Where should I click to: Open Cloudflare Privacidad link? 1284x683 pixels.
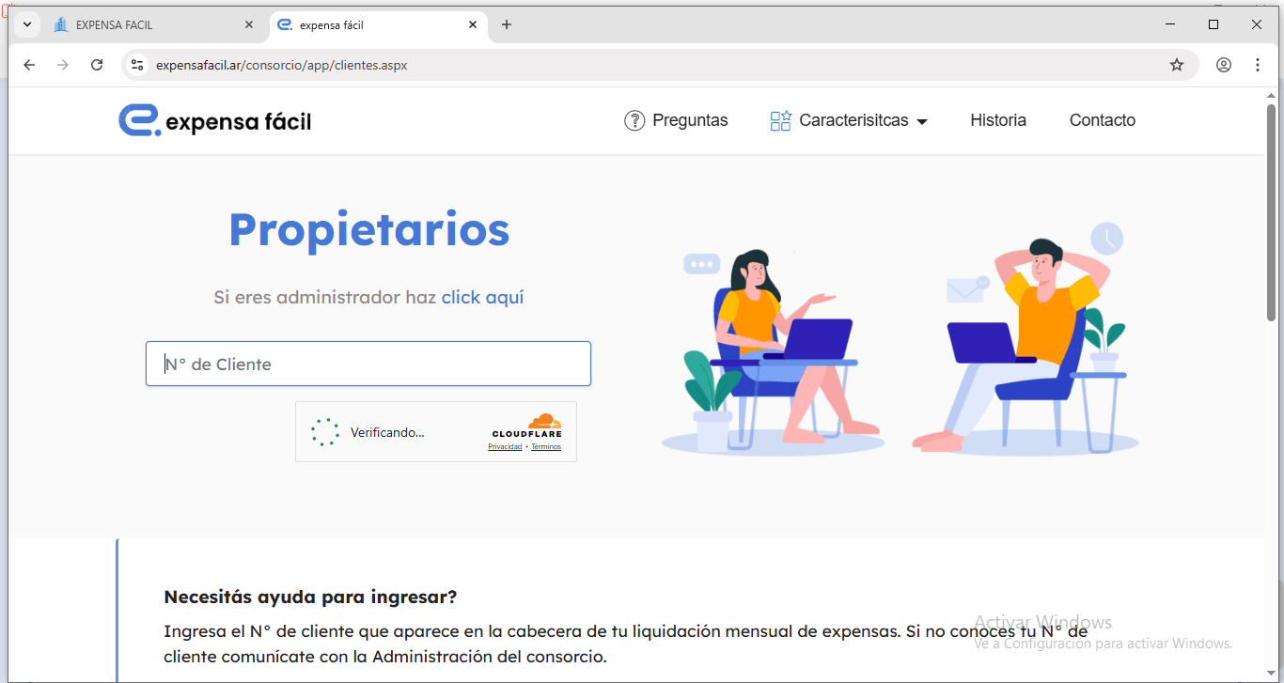click(505, 447)
